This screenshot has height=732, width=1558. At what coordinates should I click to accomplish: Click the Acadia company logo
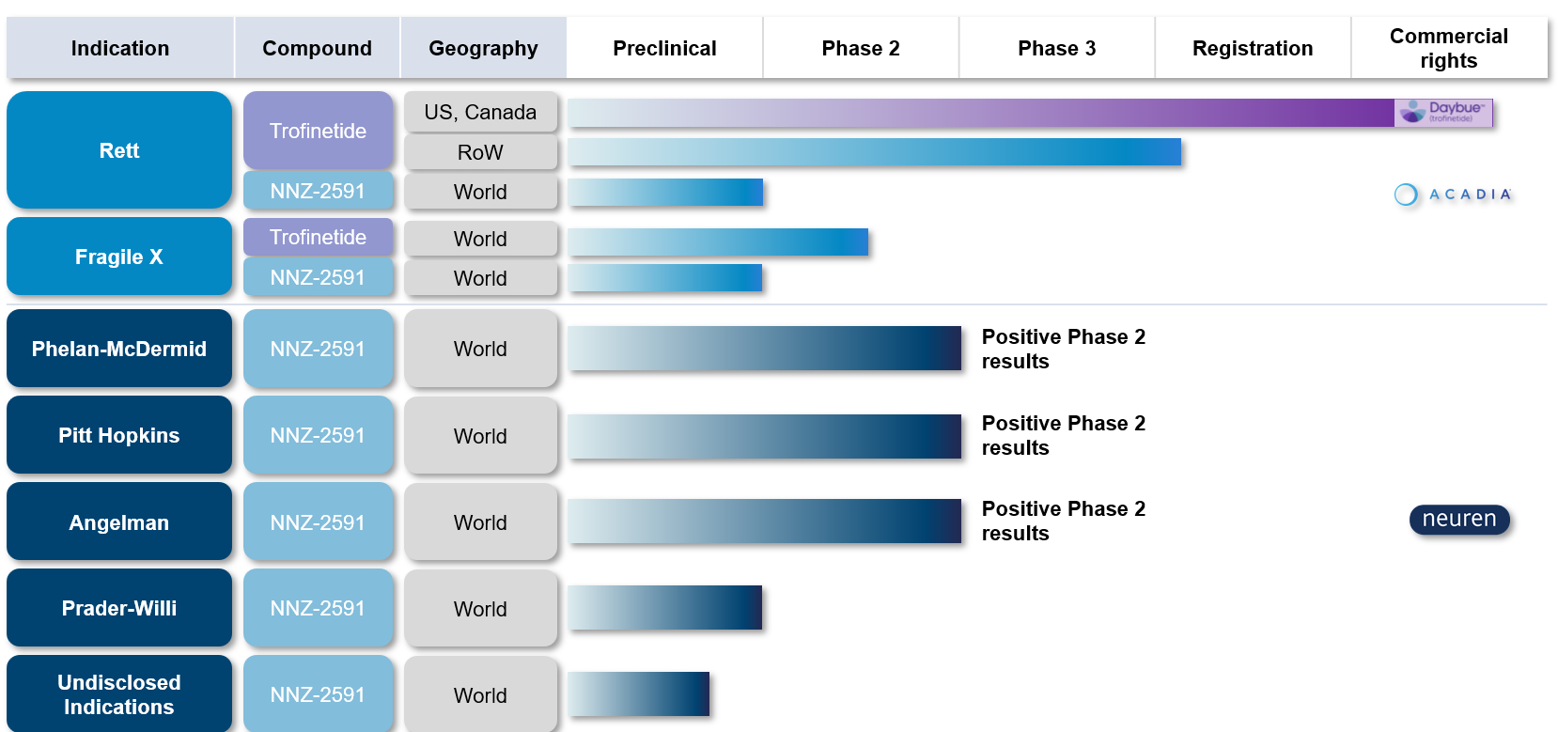coord(1453,195)
